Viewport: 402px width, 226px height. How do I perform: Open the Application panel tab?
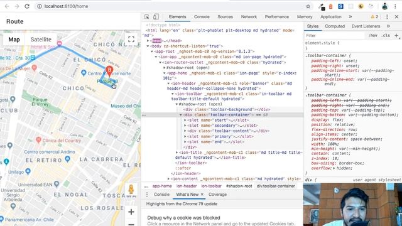[x=331, y=17]
